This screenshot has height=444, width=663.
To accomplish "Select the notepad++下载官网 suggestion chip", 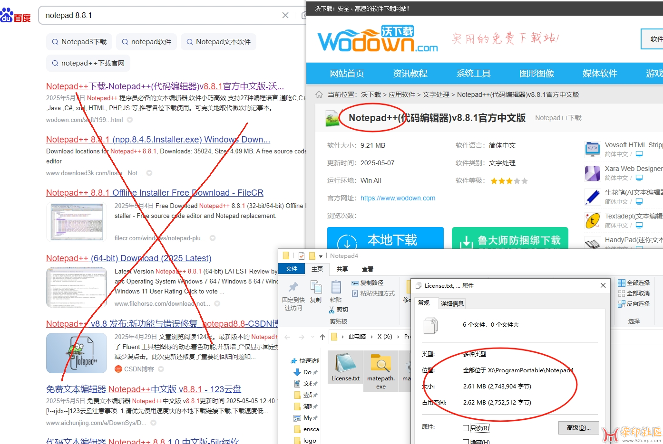I will point(88,63).
